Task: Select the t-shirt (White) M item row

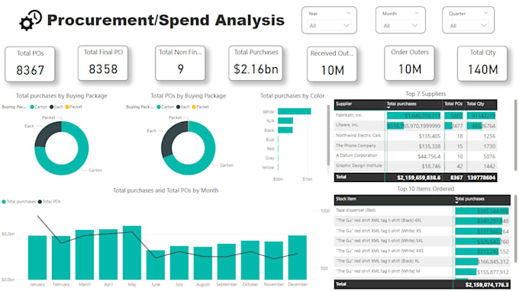Action: pyautogui.click(x=422, y=271)
